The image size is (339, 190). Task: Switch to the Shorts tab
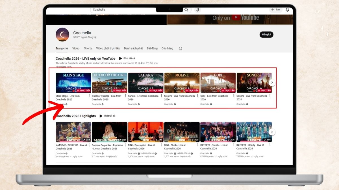(88, 48)
